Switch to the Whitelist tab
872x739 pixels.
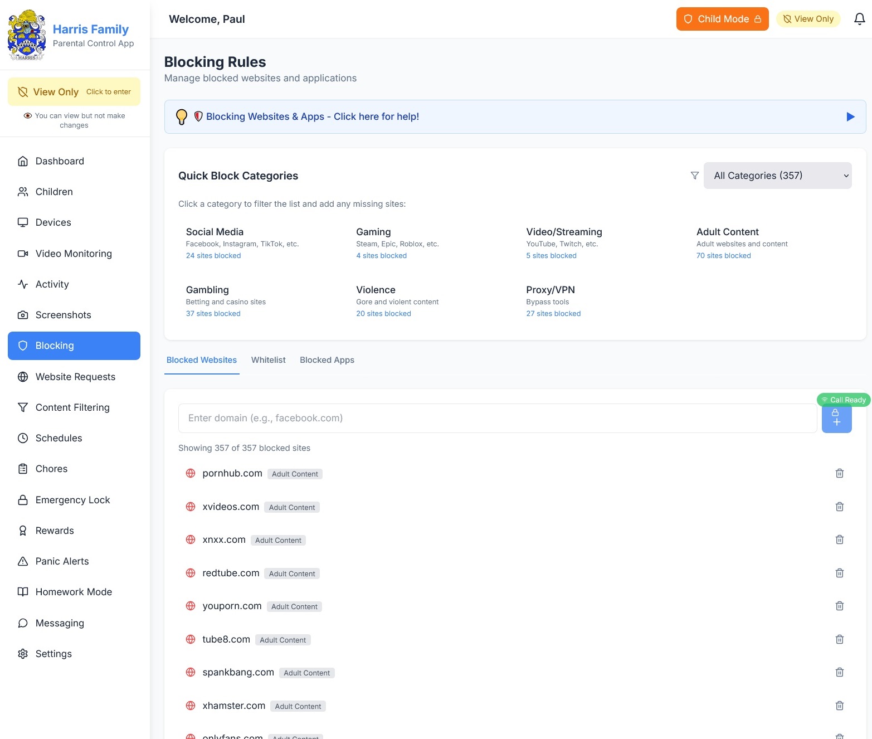[x=268, y=360]
